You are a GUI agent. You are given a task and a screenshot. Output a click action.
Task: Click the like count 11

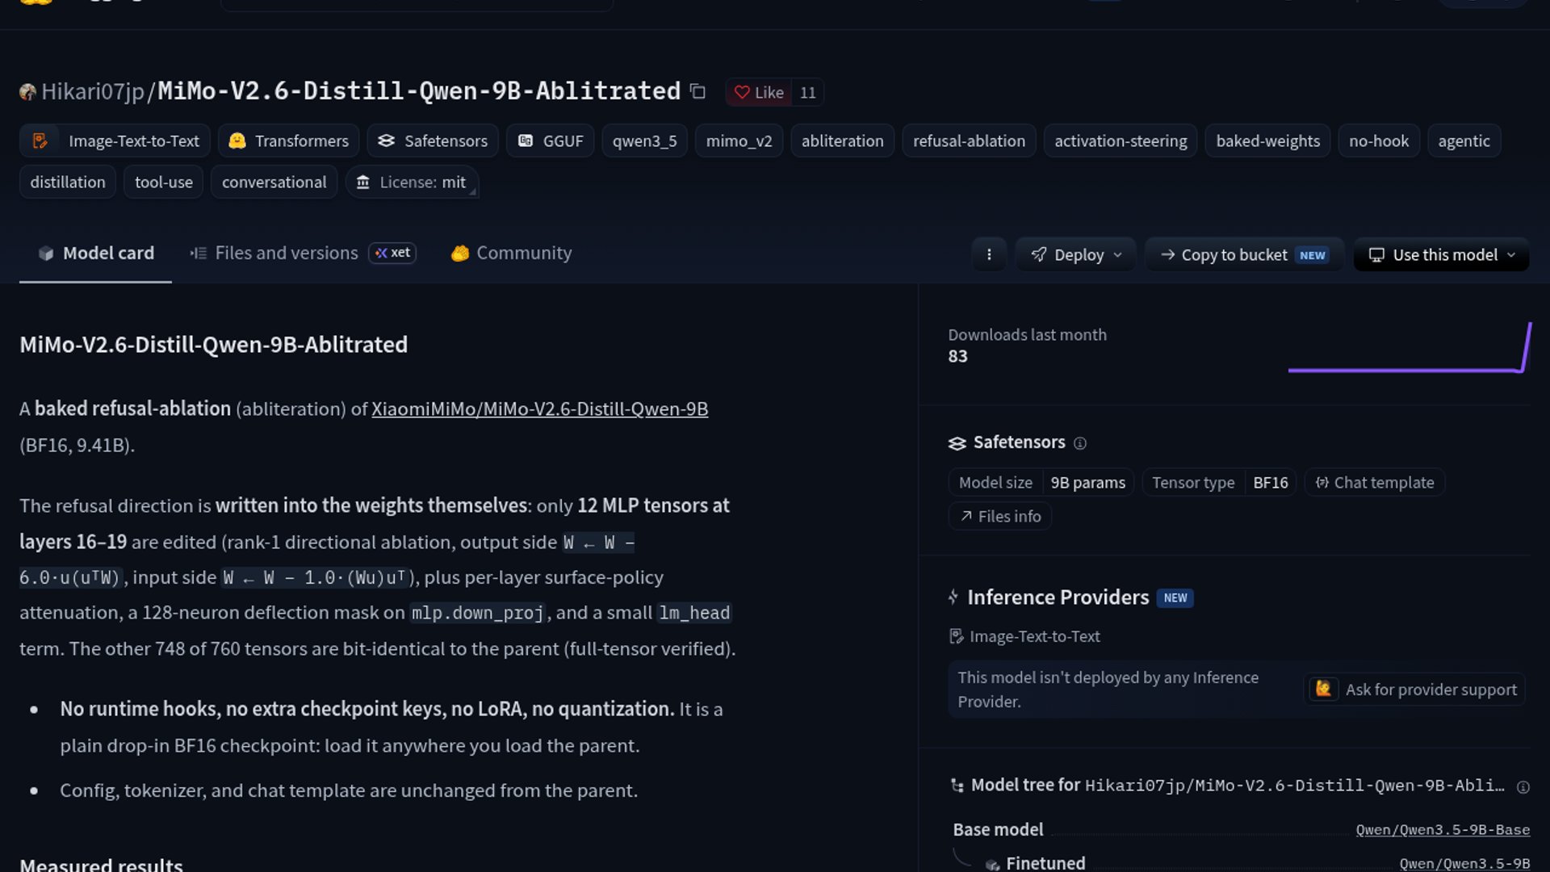807,93
